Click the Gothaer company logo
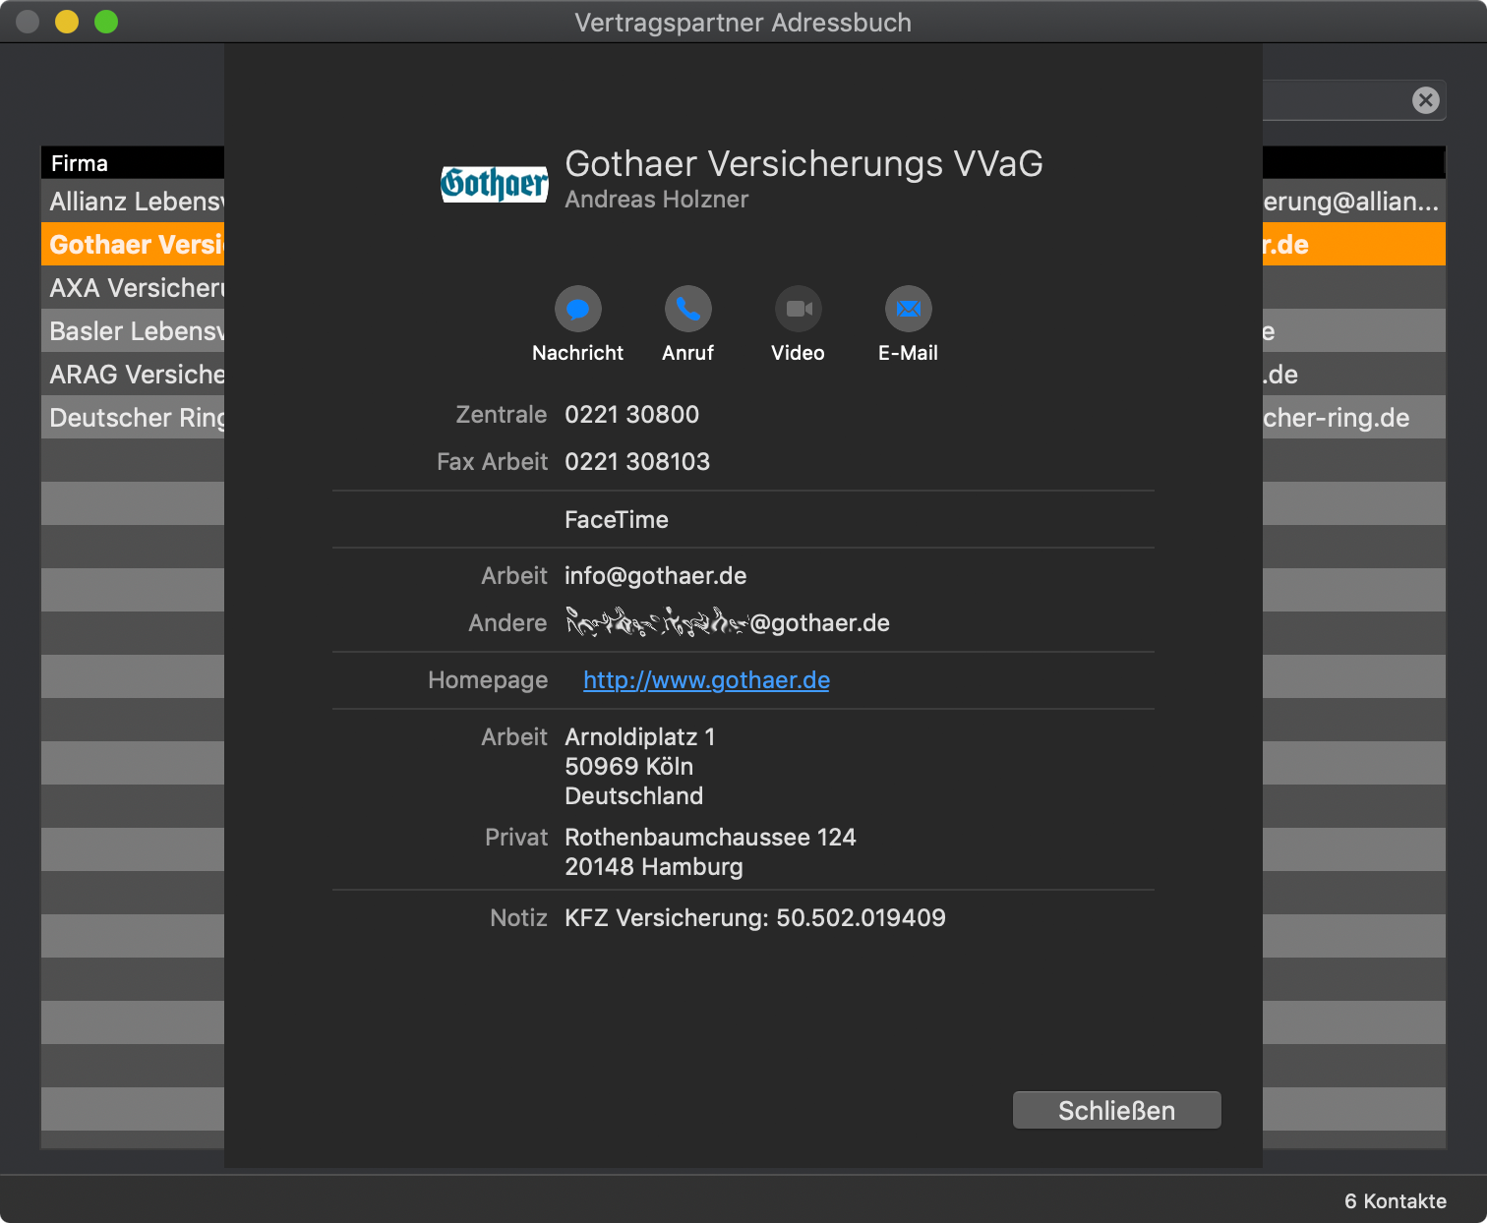This screenshot has width=1487, height=1223. click(495, 183)
